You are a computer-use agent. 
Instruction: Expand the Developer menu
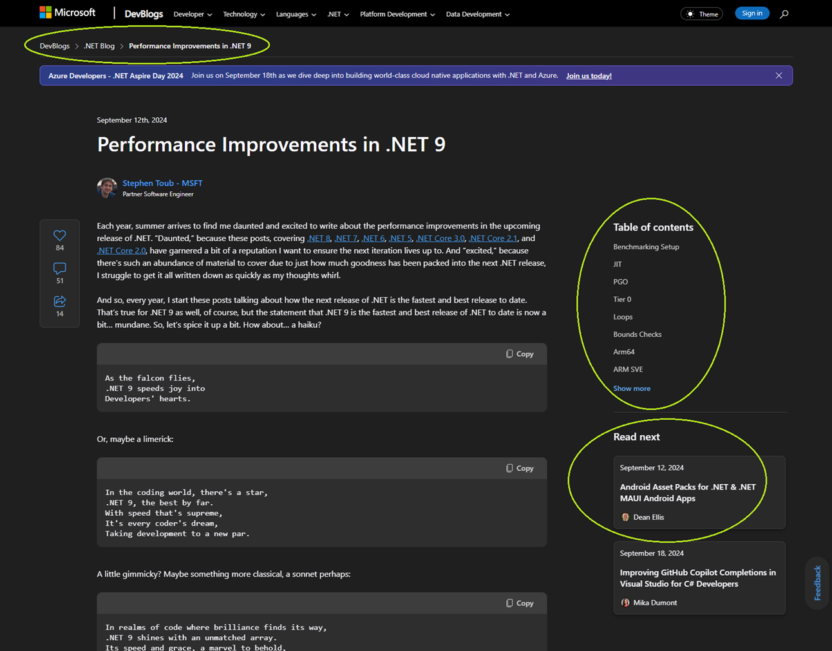point(192,14)
